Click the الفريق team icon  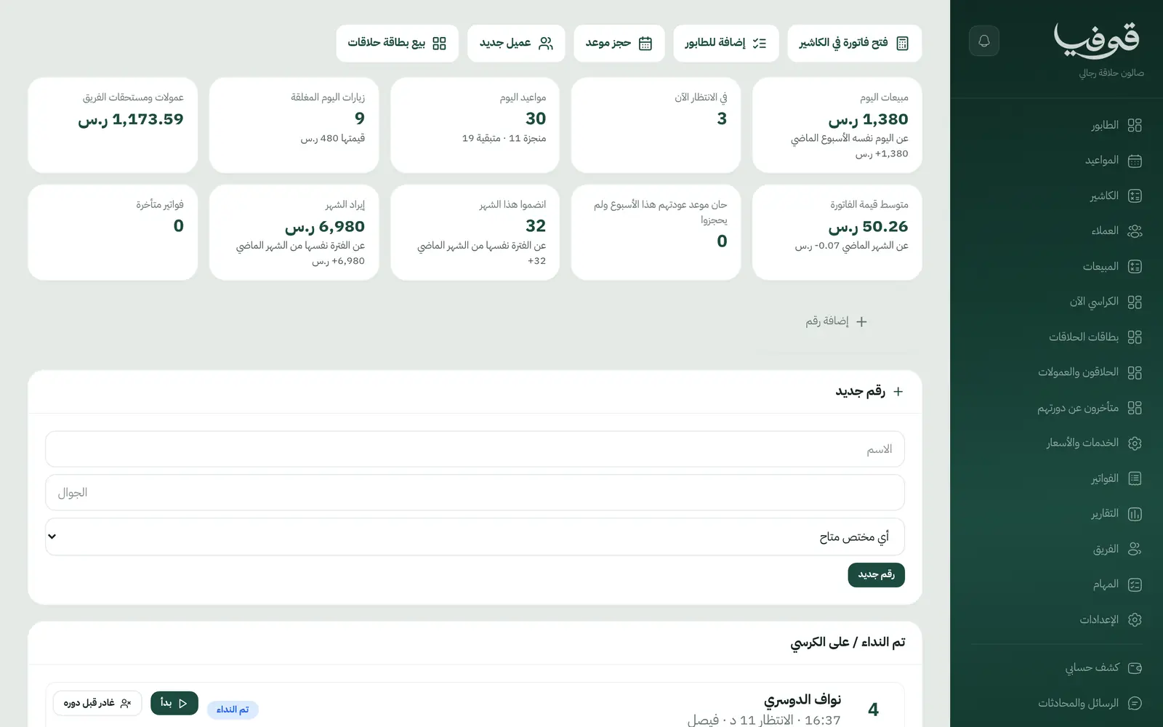(1135, 549)
